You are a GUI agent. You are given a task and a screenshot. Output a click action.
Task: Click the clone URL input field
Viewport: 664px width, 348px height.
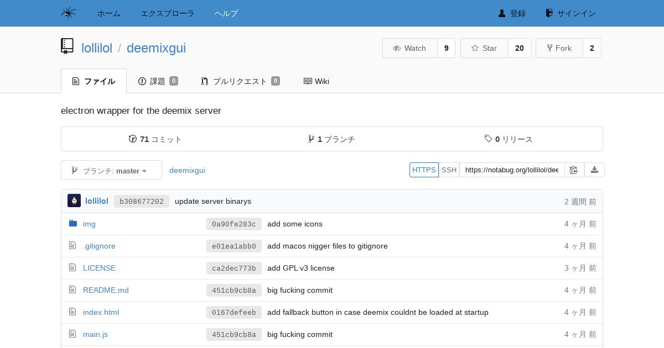[512, 170]
